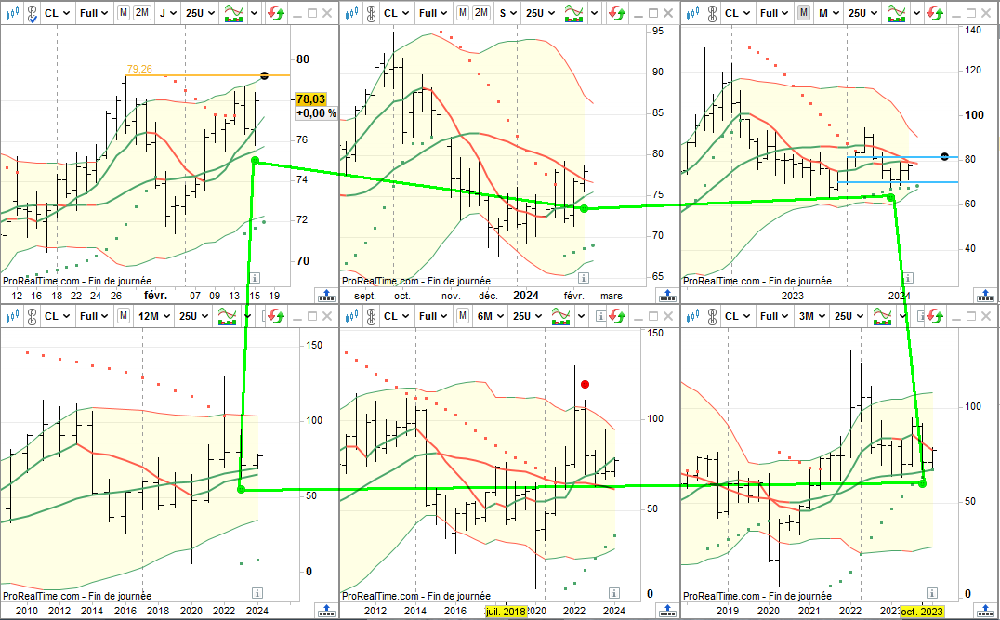Click the blue export arrow under the monthly chart
This screenshot has width=1000, height=620.
click(x=986, y=296)
